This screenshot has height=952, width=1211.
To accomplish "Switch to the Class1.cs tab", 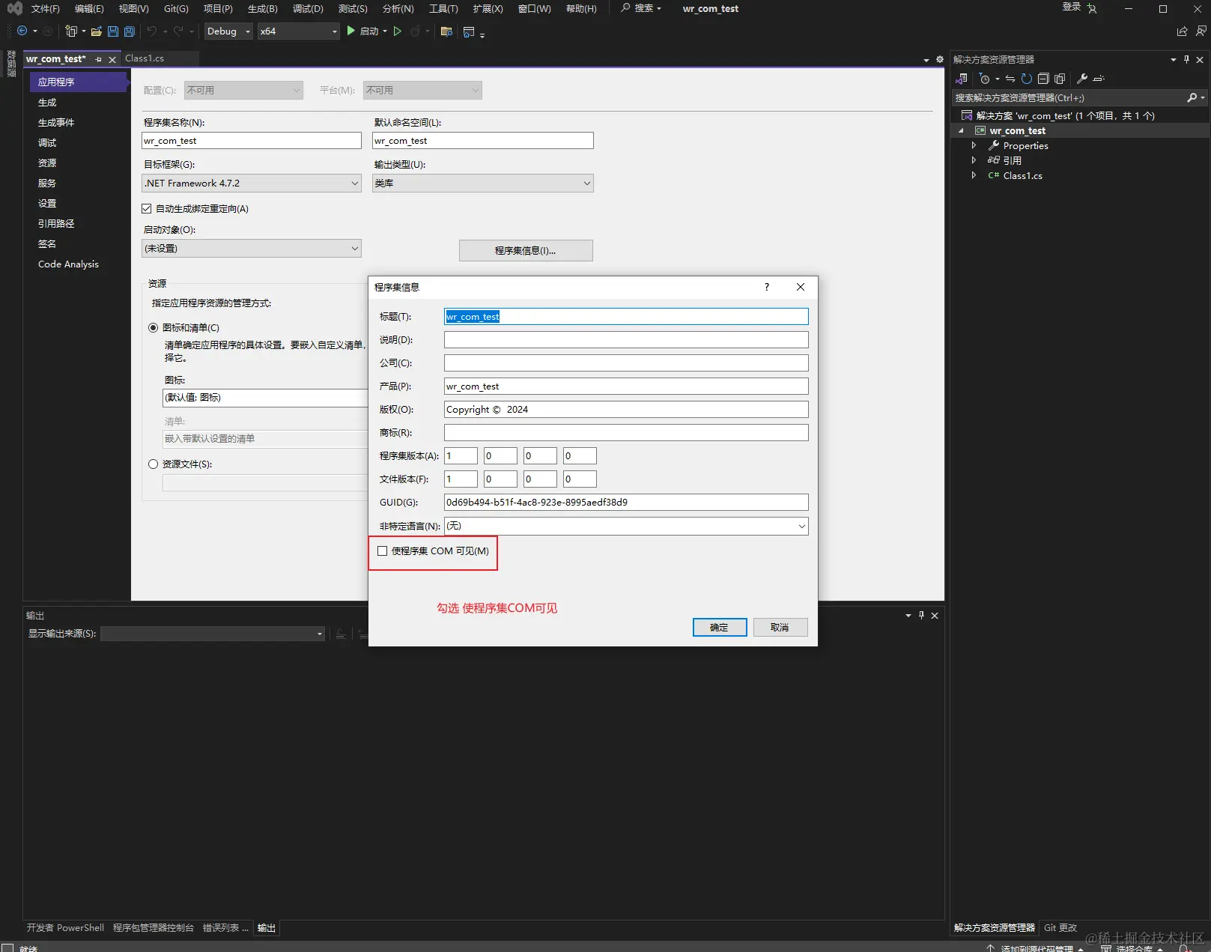I will click(145, 58).
